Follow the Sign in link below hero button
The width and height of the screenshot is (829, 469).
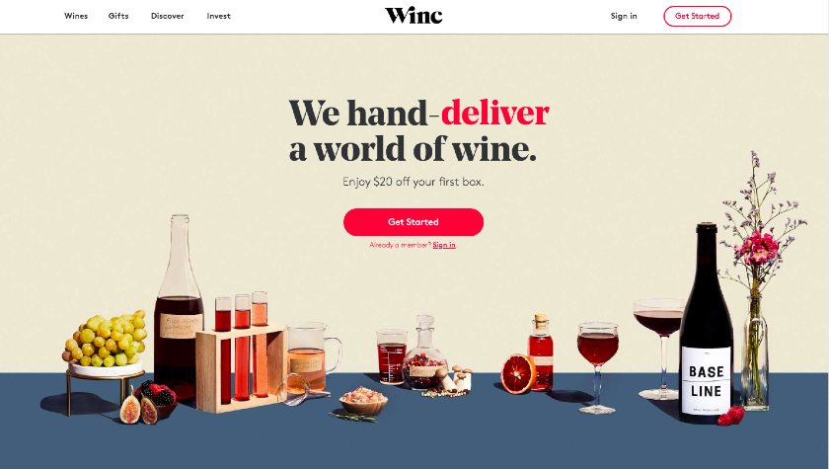pos(444,245)
